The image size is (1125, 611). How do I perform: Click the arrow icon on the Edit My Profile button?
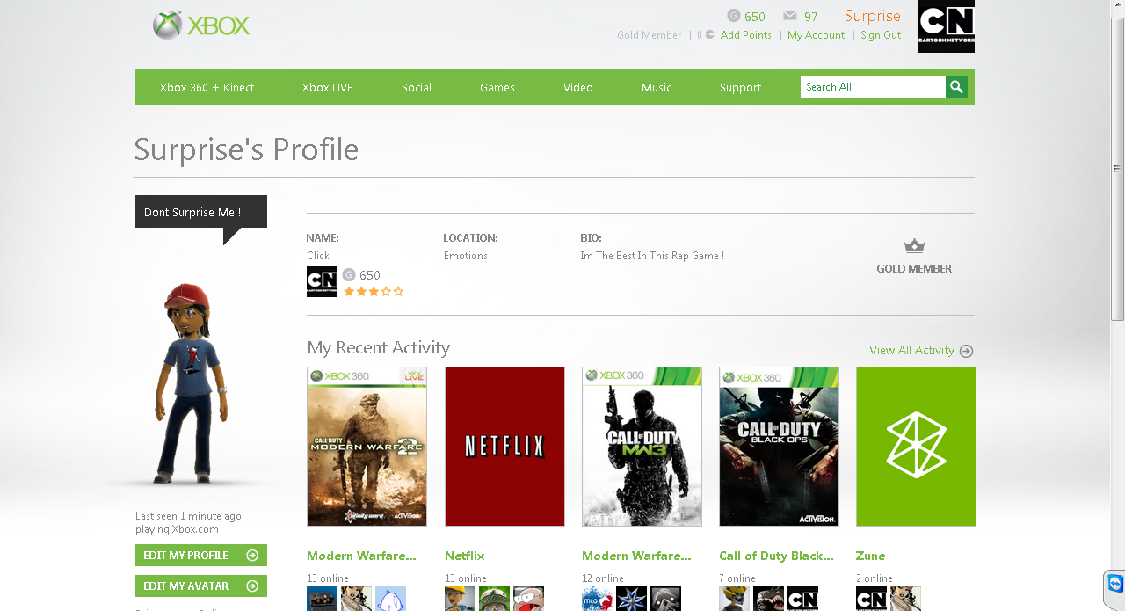point(252,556)
